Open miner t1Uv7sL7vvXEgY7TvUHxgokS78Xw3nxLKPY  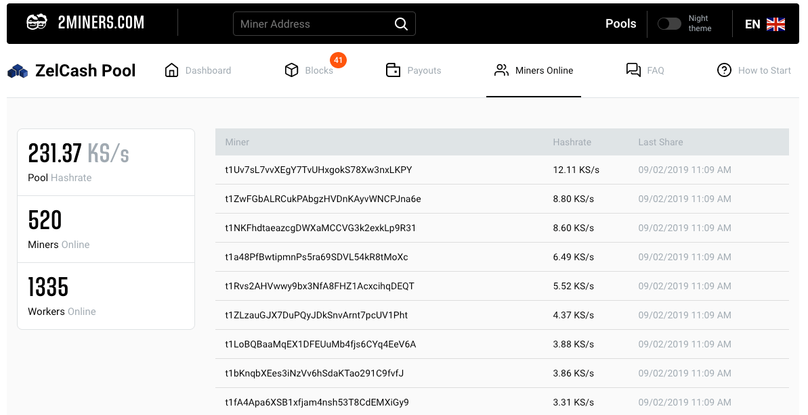(318, 170)
